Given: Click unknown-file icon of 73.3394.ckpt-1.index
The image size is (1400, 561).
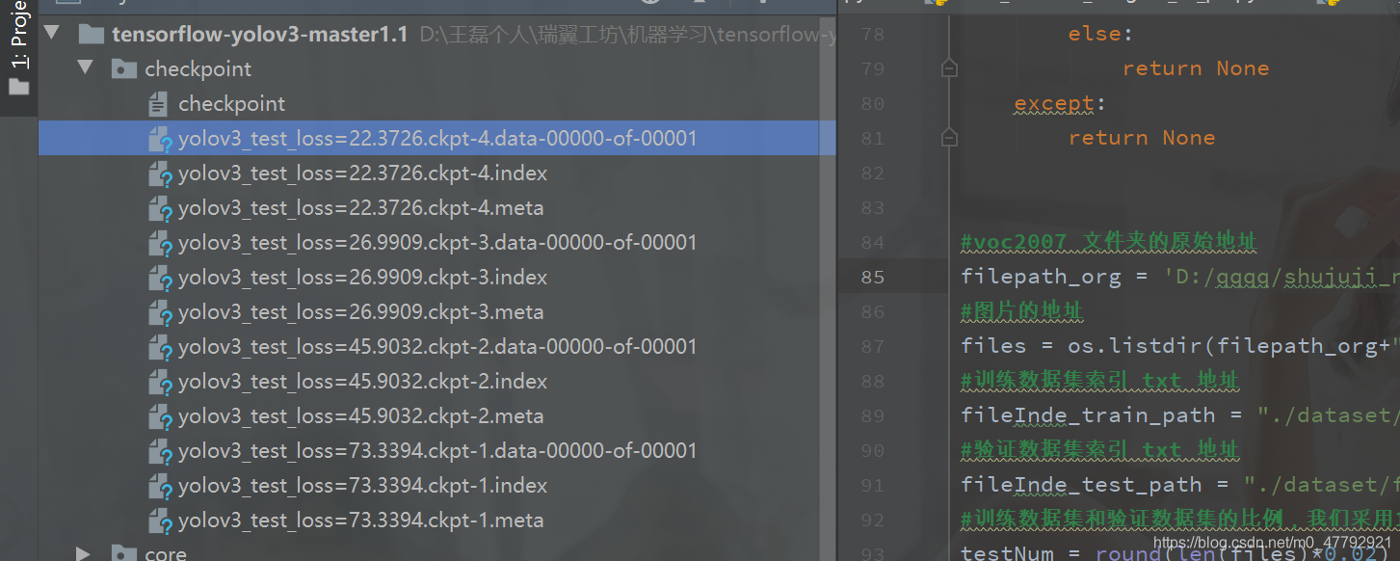Looking at the screenshot, I should [160, 487].
